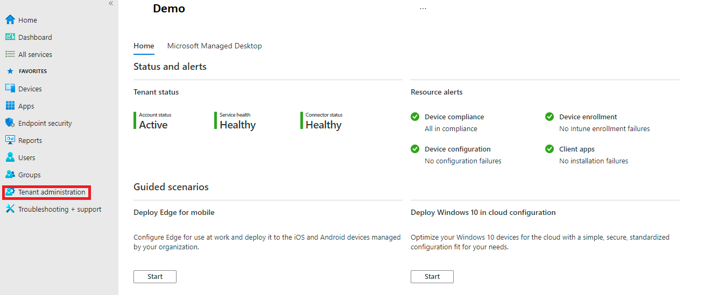Open the ellipsis more options menu

(423, 9)
